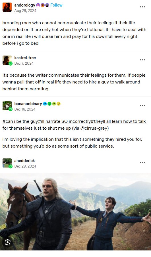Open the #ill narrate SO incorrectly tag
This screenshot has width=151, height=257.
pos(64,121)
